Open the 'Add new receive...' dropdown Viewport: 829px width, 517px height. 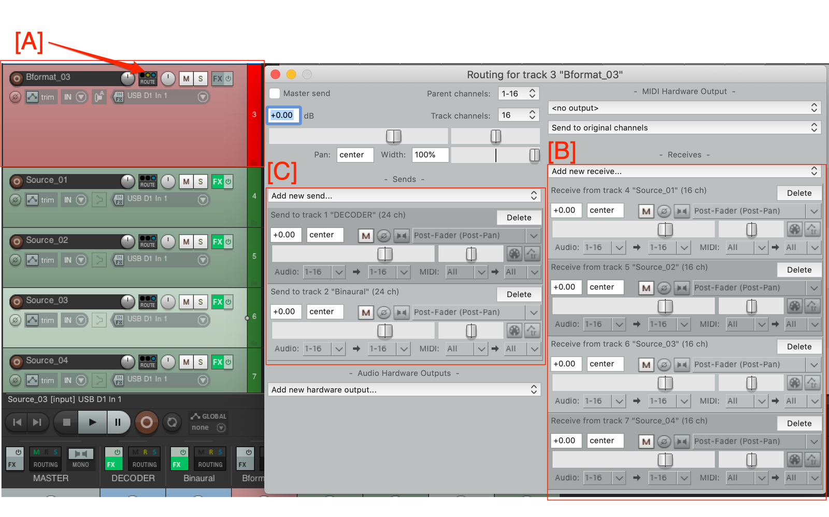click(x=684, y=171)
